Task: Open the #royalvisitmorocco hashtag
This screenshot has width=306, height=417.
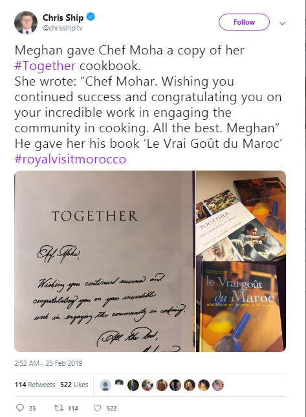Action: pyautogui.click(x=71, y=159)
